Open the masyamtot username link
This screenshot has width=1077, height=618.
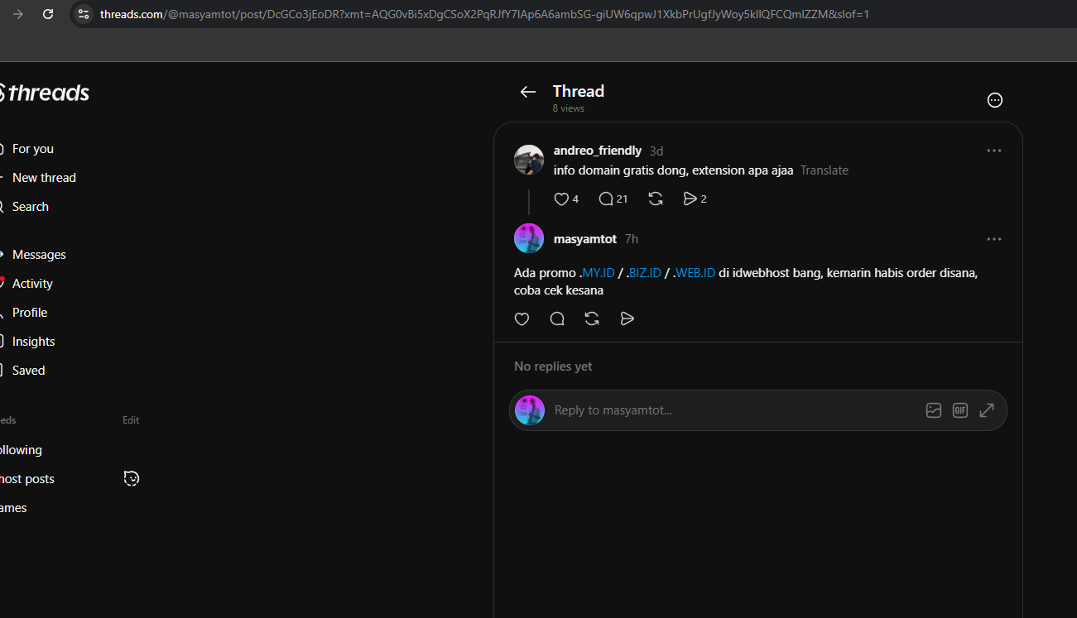click(x=585, y=239)
